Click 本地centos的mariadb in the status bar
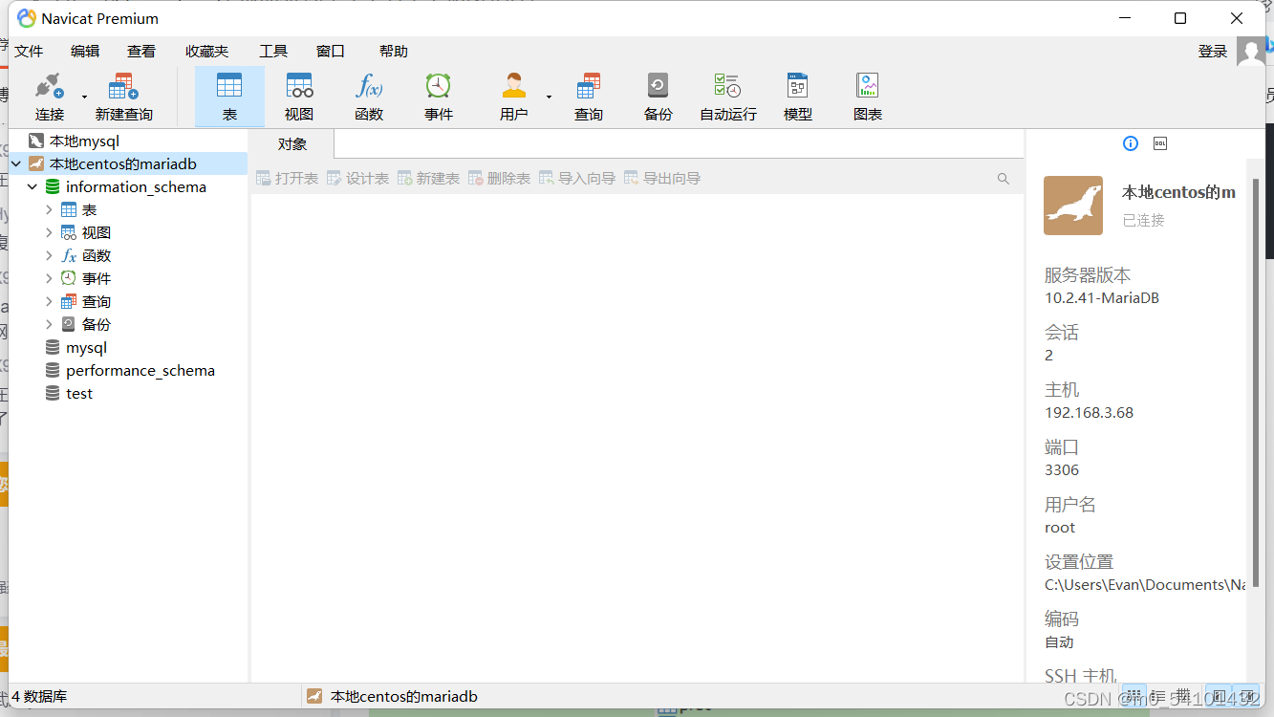1274x717 pixels. tap(403, 697)
